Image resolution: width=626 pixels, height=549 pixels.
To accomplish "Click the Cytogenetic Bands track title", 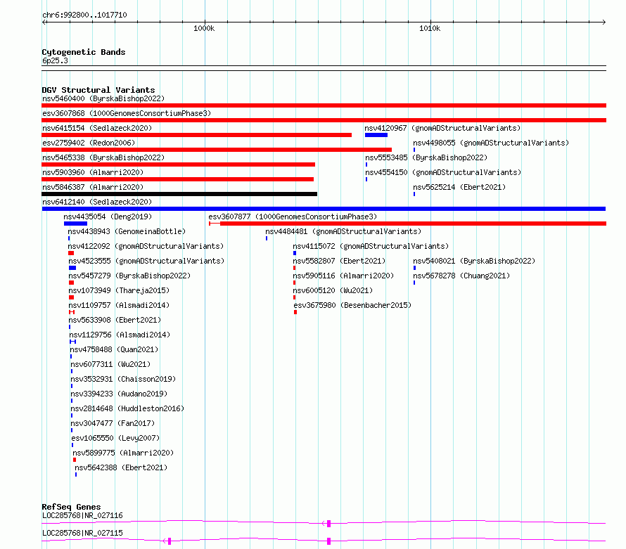I will click(84, 52).
